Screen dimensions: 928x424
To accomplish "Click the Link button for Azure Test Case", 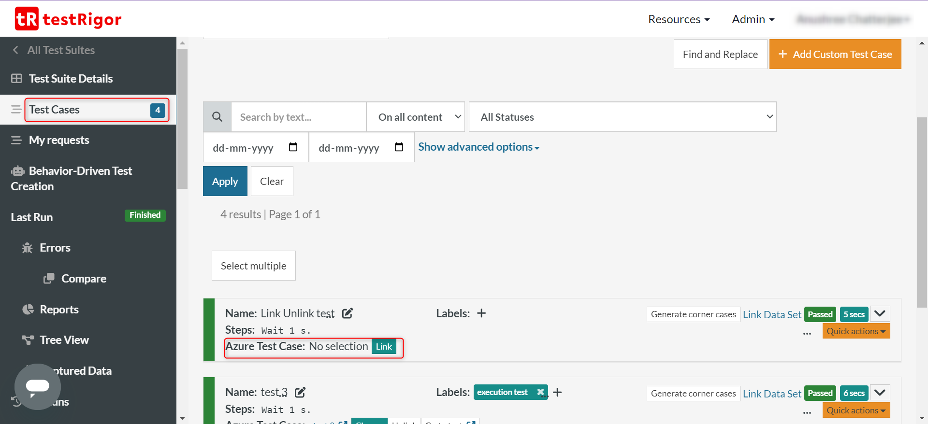I will (x=384, y=347).
